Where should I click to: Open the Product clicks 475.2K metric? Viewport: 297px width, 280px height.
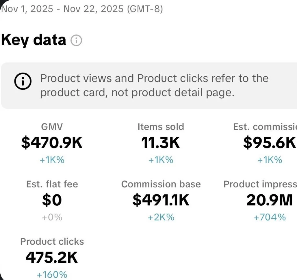52,257
